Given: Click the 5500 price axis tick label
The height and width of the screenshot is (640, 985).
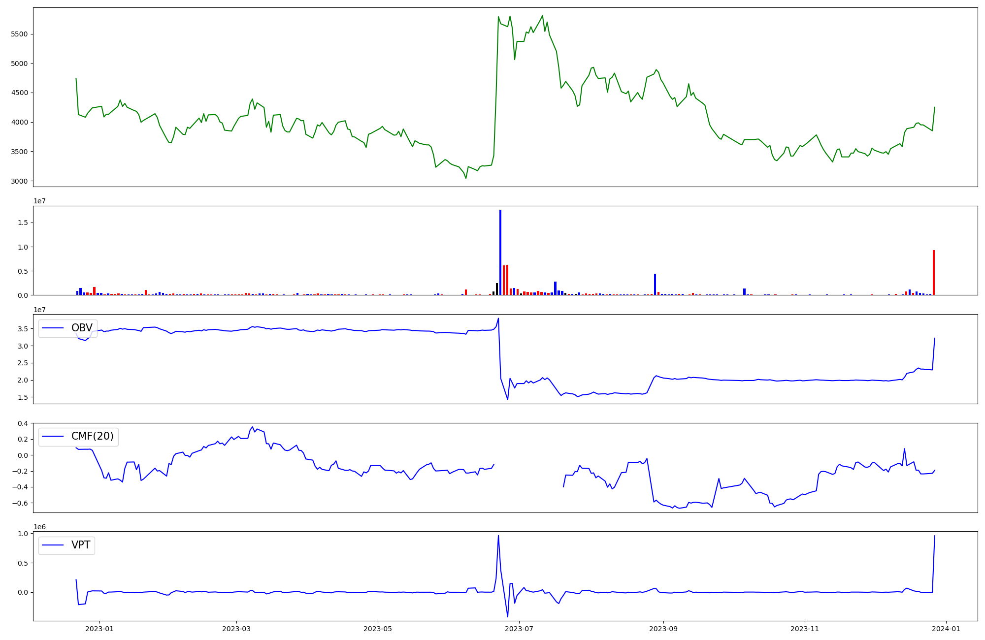Looking at the screenshot, I should [x=20, y=34].
